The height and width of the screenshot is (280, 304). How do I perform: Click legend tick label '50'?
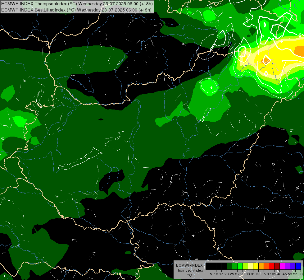(290, 274)
